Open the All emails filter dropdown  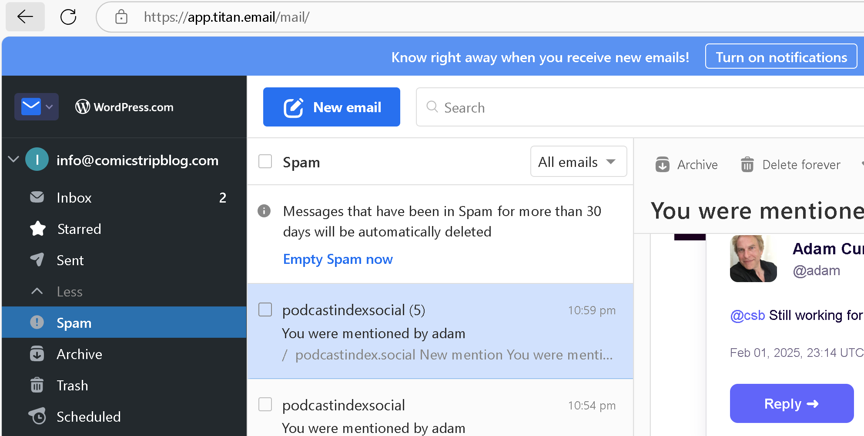pos(578,162)
